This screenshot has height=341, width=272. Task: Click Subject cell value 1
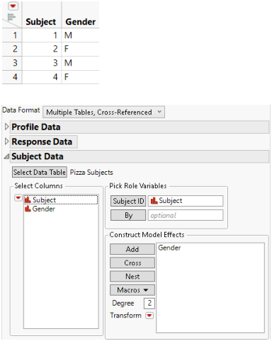[42, 35]
